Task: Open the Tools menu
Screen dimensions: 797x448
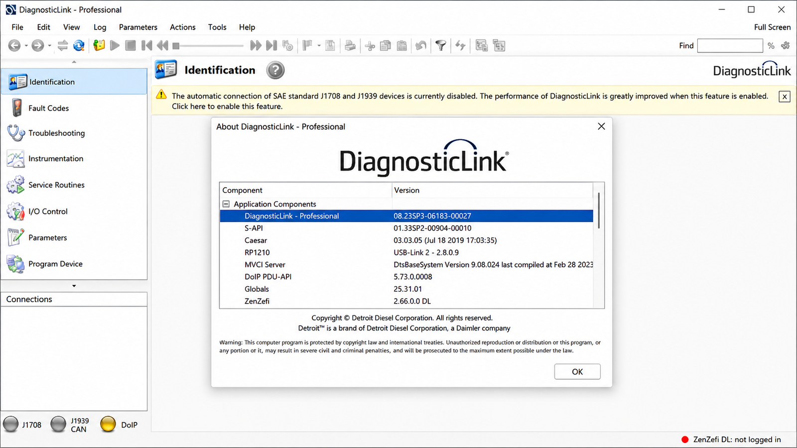Action: (x=217, y=27)
